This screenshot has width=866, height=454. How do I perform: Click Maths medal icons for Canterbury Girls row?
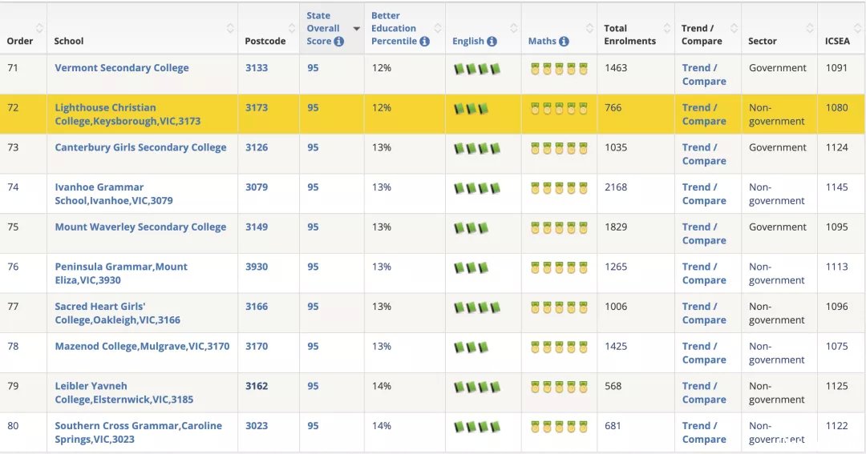tap(559, 148)
